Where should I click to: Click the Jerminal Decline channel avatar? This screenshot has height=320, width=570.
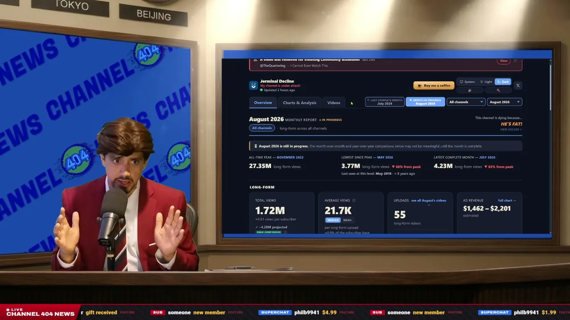coord(253,85)
